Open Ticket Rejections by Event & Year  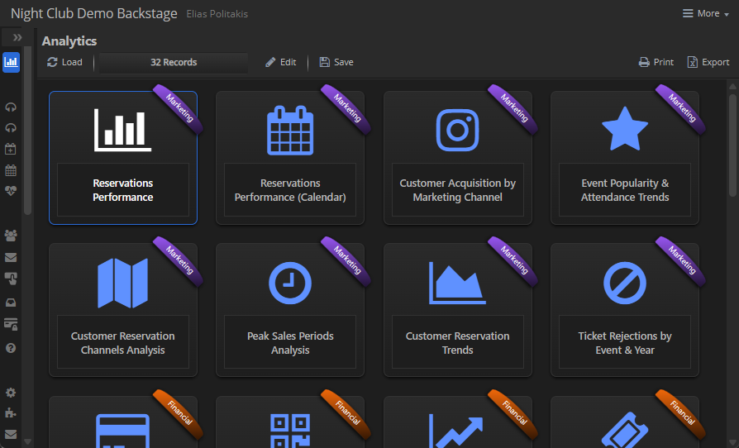click(625, 310)
